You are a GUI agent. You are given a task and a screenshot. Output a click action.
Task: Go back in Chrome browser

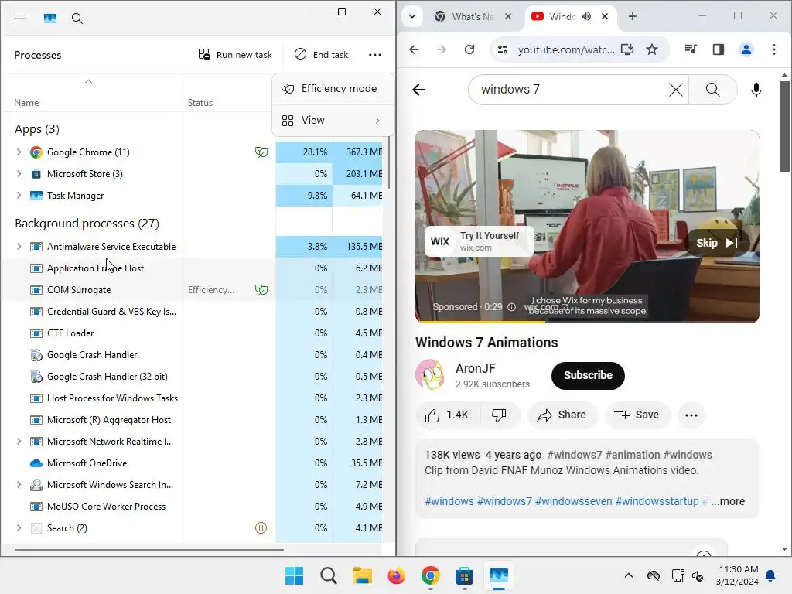pos(415,49)
